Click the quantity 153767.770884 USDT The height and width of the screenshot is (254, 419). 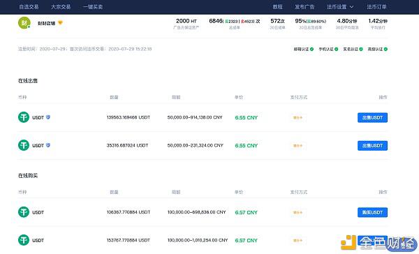pyautogui.click(x=128, y=240)
